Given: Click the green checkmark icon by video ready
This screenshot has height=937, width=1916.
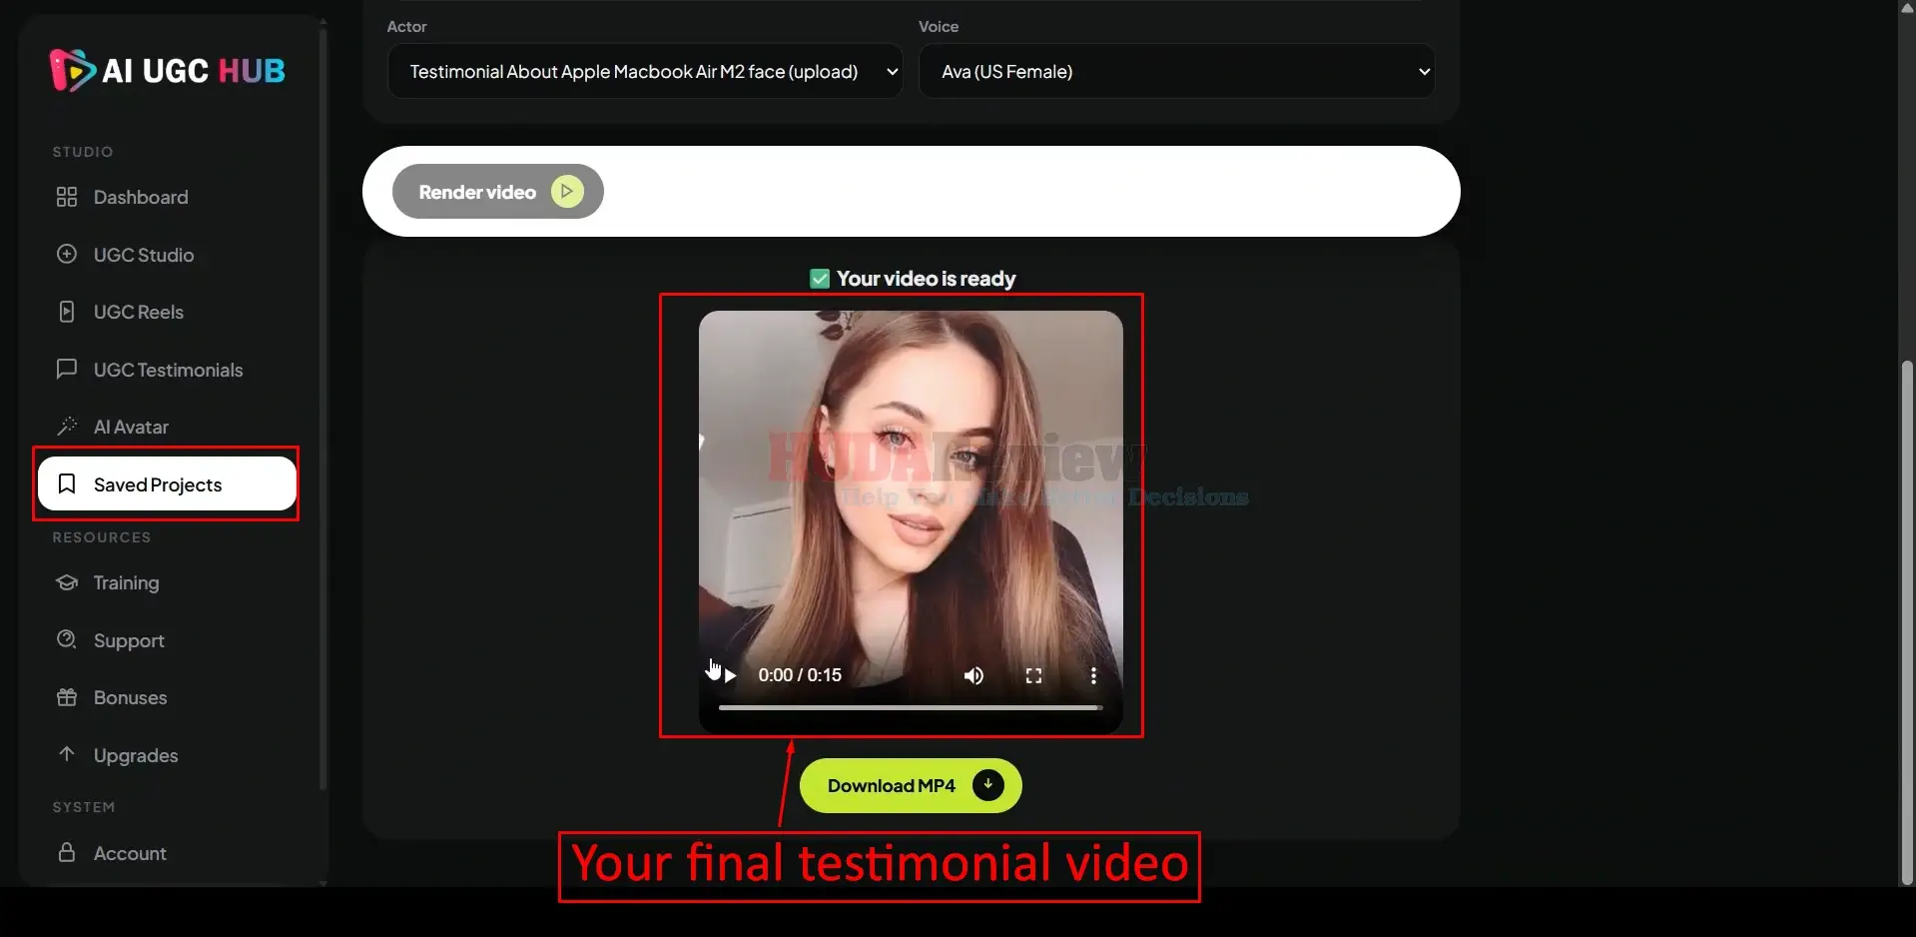Looking at the screenshot, I should 820,279.
